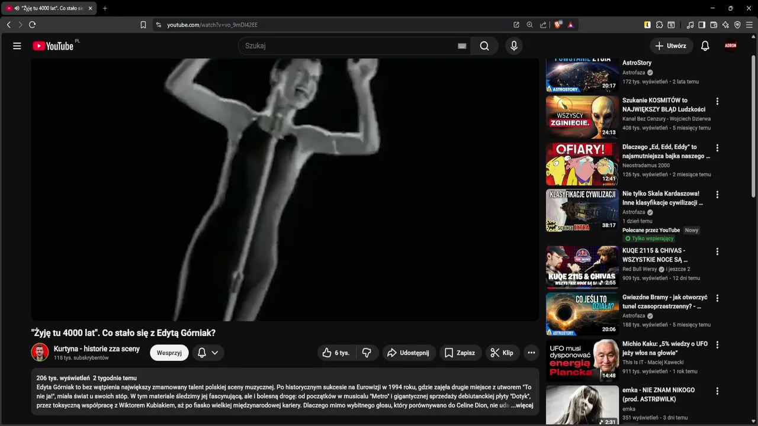The width and height of the screenshot is (758, 426).
Task: Open the browser zoom magnifier icon
Action: pos(530,25)
